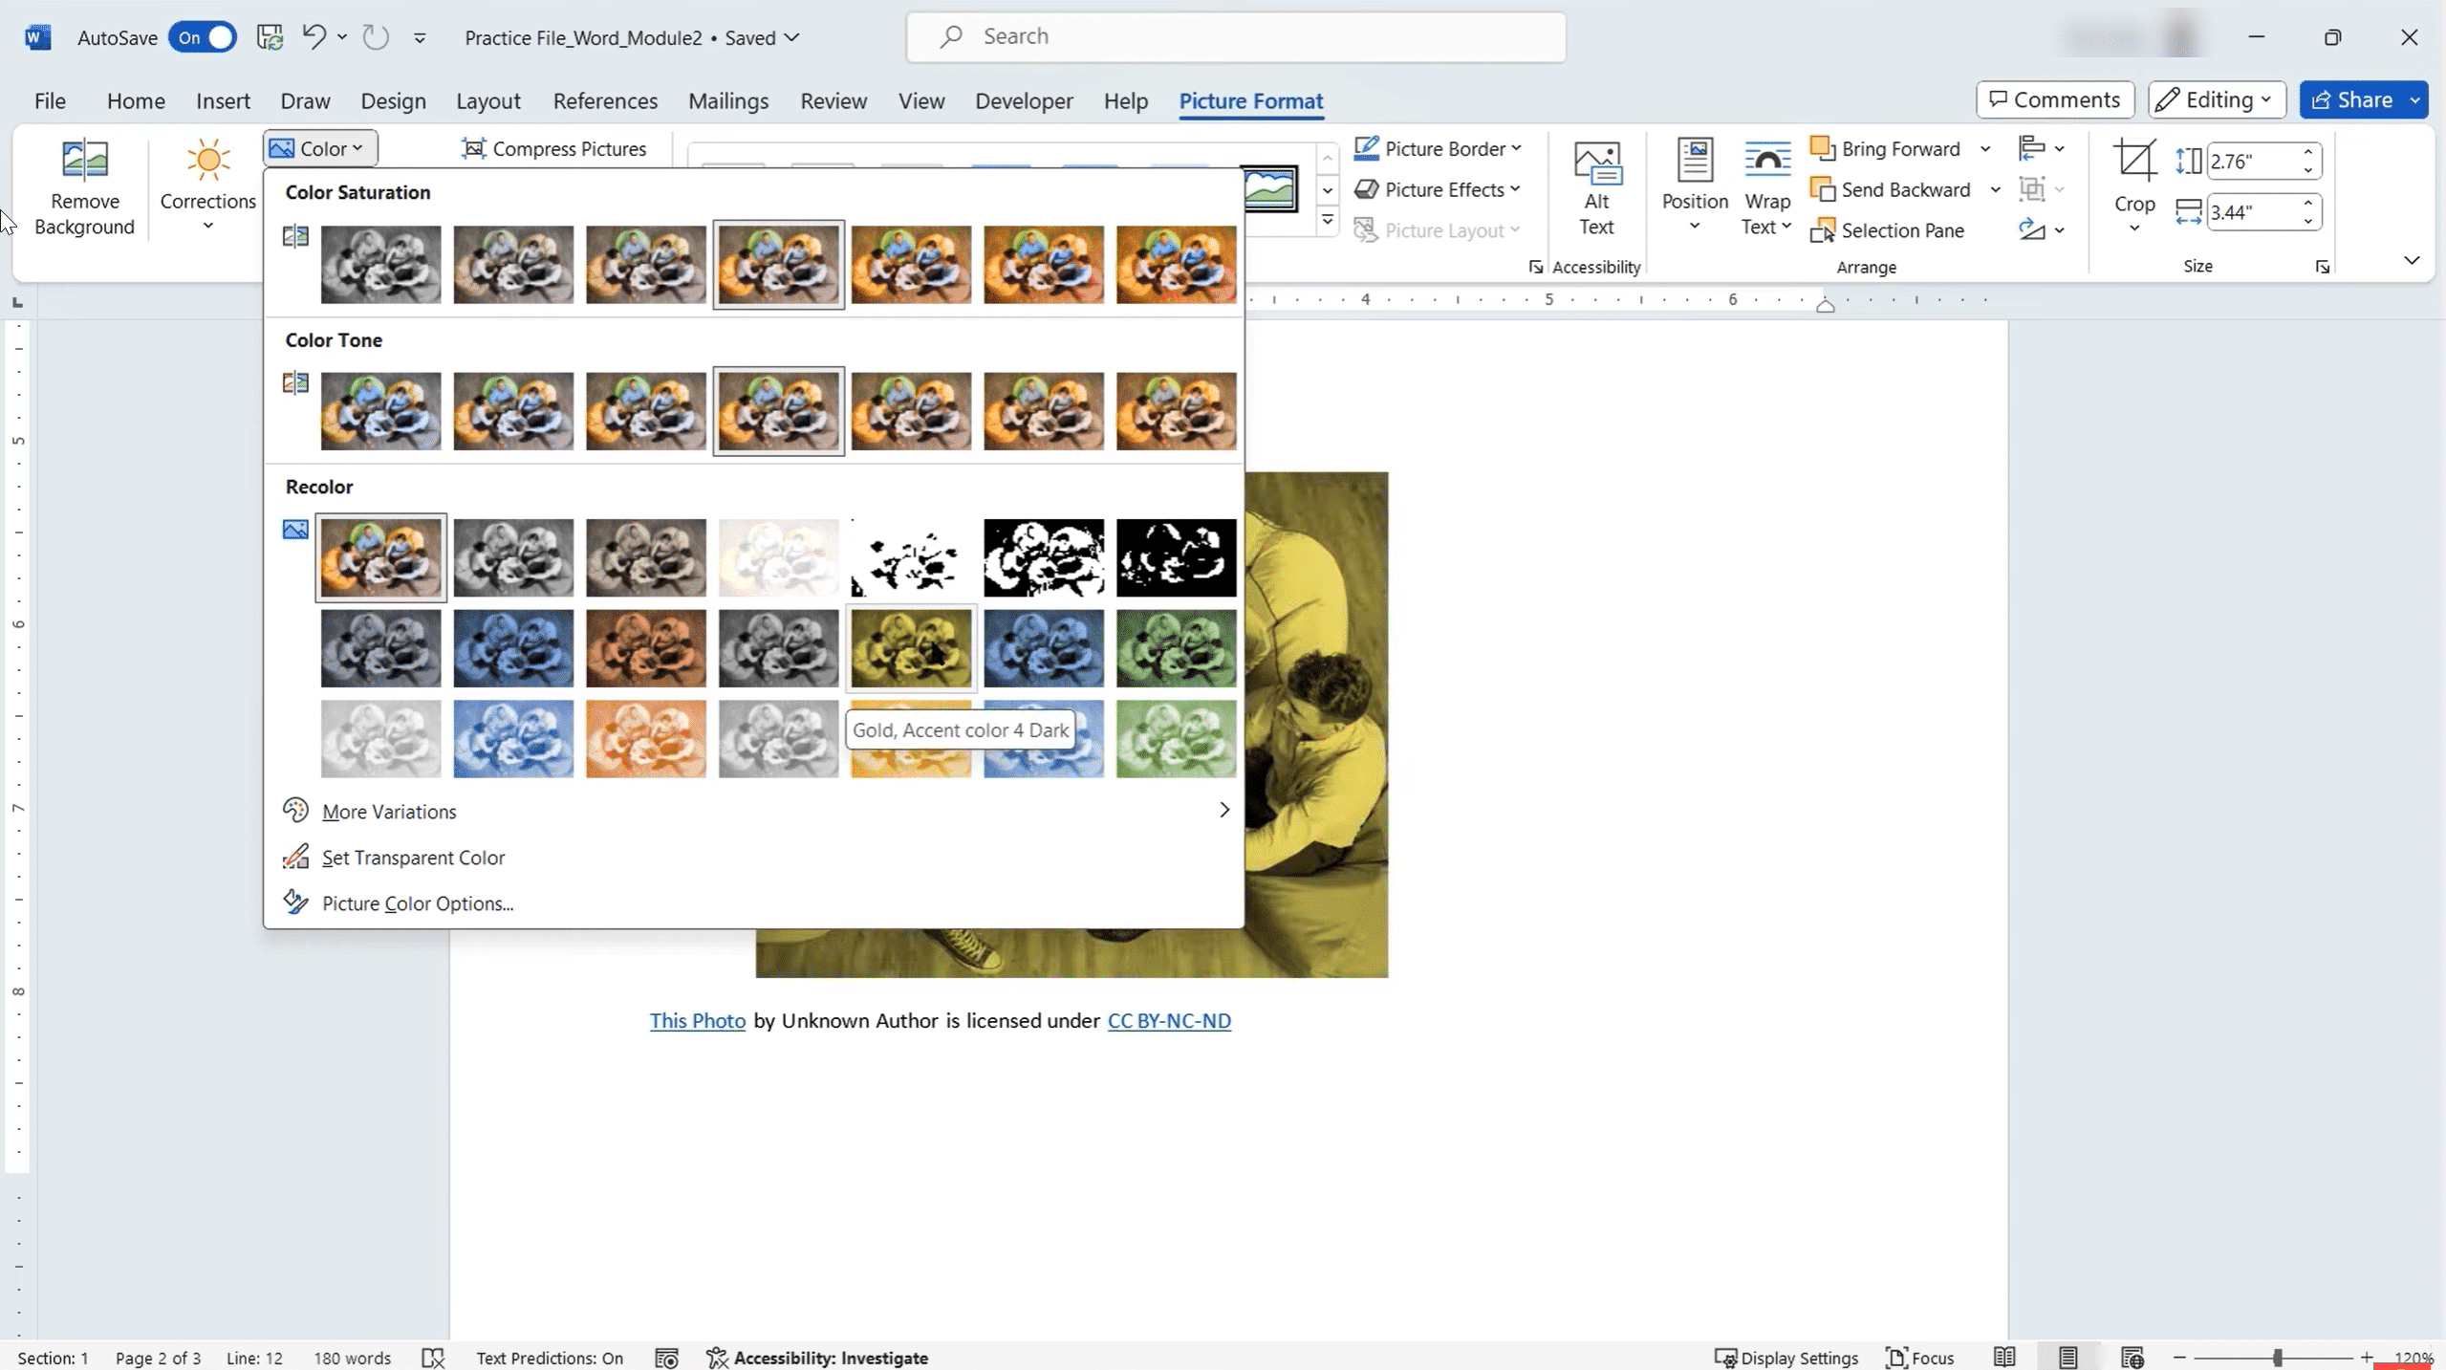Open the Editing mode dropdown
2446x1370 pixels.
(x=2216, y=99)
